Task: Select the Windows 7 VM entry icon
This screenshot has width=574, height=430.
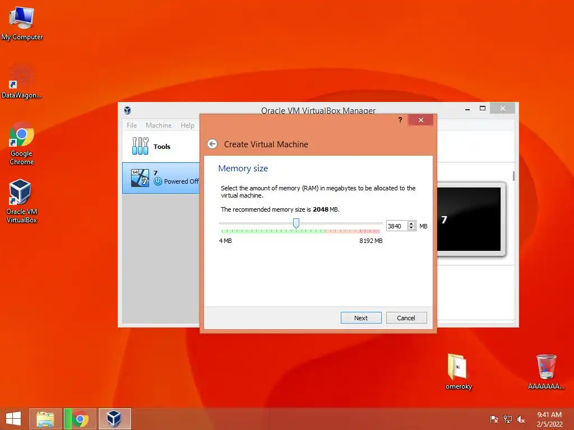Action: (140, 177)
